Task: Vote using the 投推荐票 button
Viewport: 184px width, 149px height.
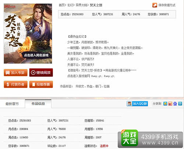Action: pos(41,84)
